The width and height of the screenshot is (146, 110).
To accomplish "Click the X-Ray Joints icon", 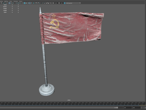I will [50, 3].
